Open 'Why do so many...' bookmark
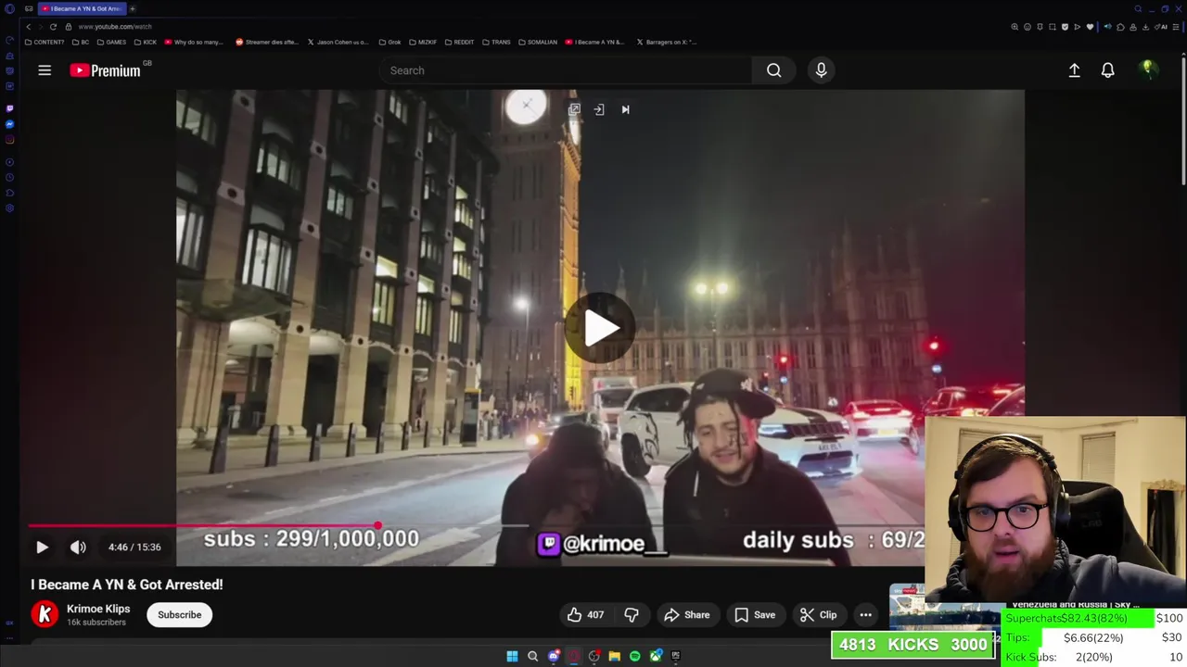The width and height of the screenshot is (1187, 667). click(x=194, y=42)
